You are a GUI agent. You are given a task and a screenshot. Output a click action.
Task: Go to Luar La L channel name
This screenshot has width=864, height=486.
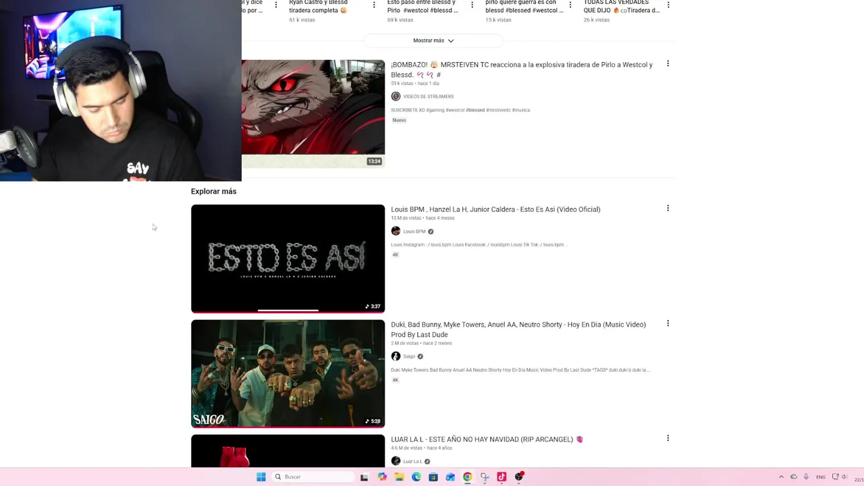(x=412, y=462)
